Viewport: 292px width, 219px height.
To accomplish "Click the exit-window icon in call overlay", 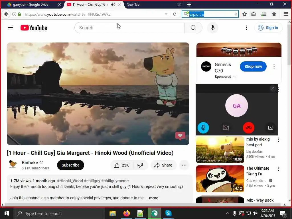I will [x=271, y=128].
